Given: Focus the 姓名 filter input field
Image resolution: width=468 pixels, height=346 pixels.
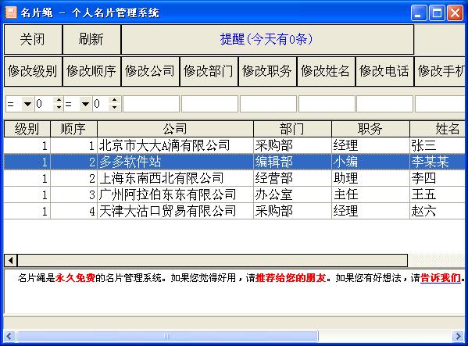Looking at the screenshot, I should (327, 104).
